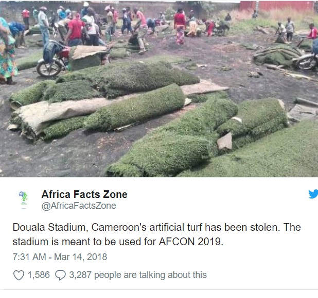Click the red container in the photo
This screenshot has height=298, width=318.
click(x=278, y=6)
